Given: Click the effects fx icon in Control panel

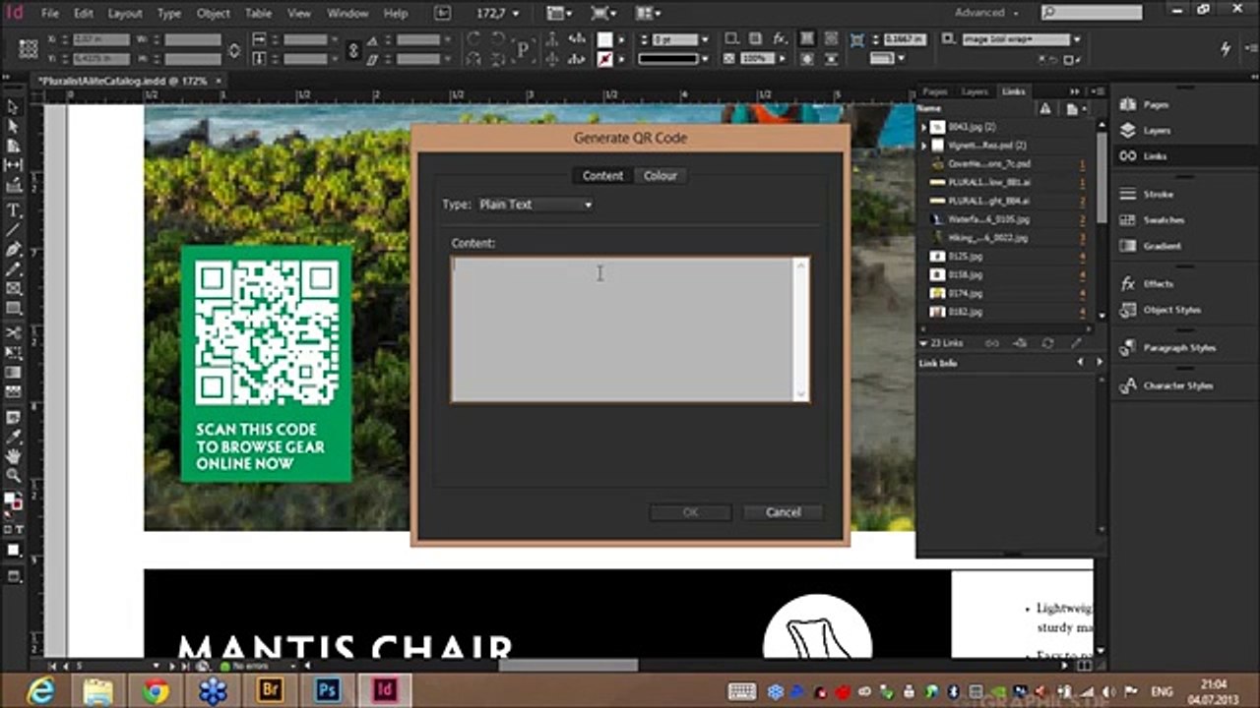Looking at the screenshot, I should point(780,39).
